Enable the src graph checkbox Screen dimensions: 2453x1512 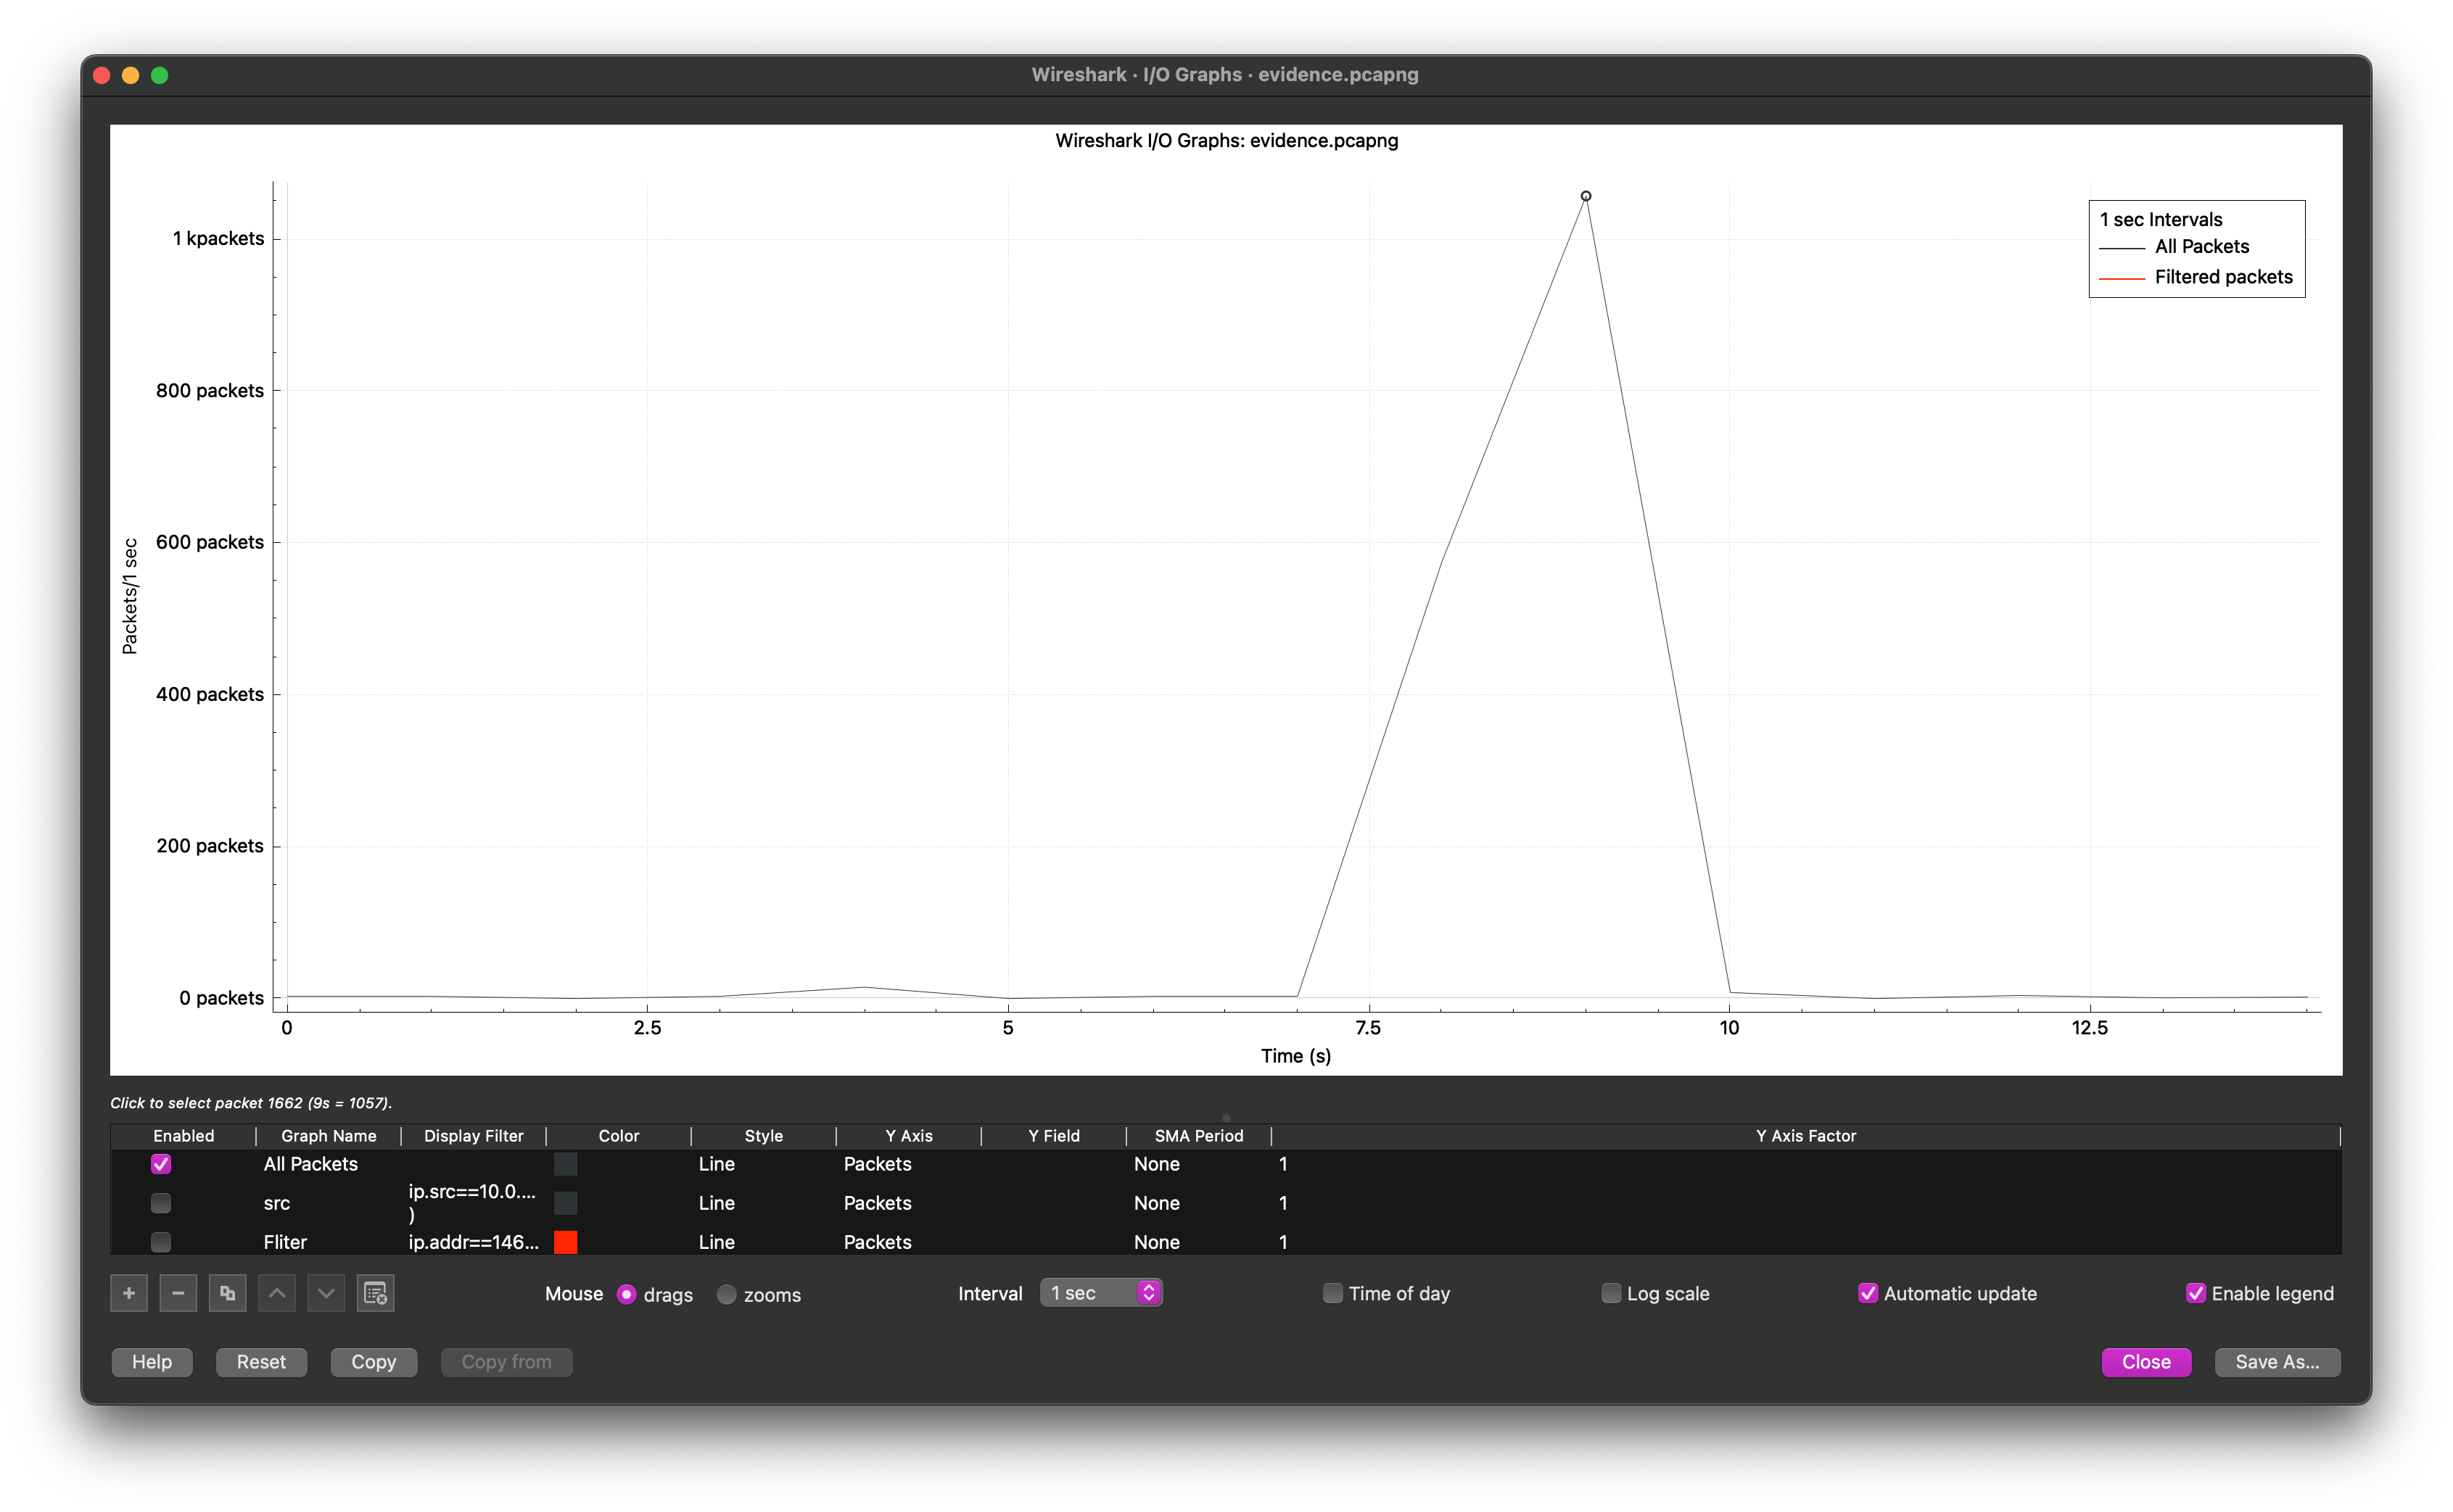click(161, 1203)
